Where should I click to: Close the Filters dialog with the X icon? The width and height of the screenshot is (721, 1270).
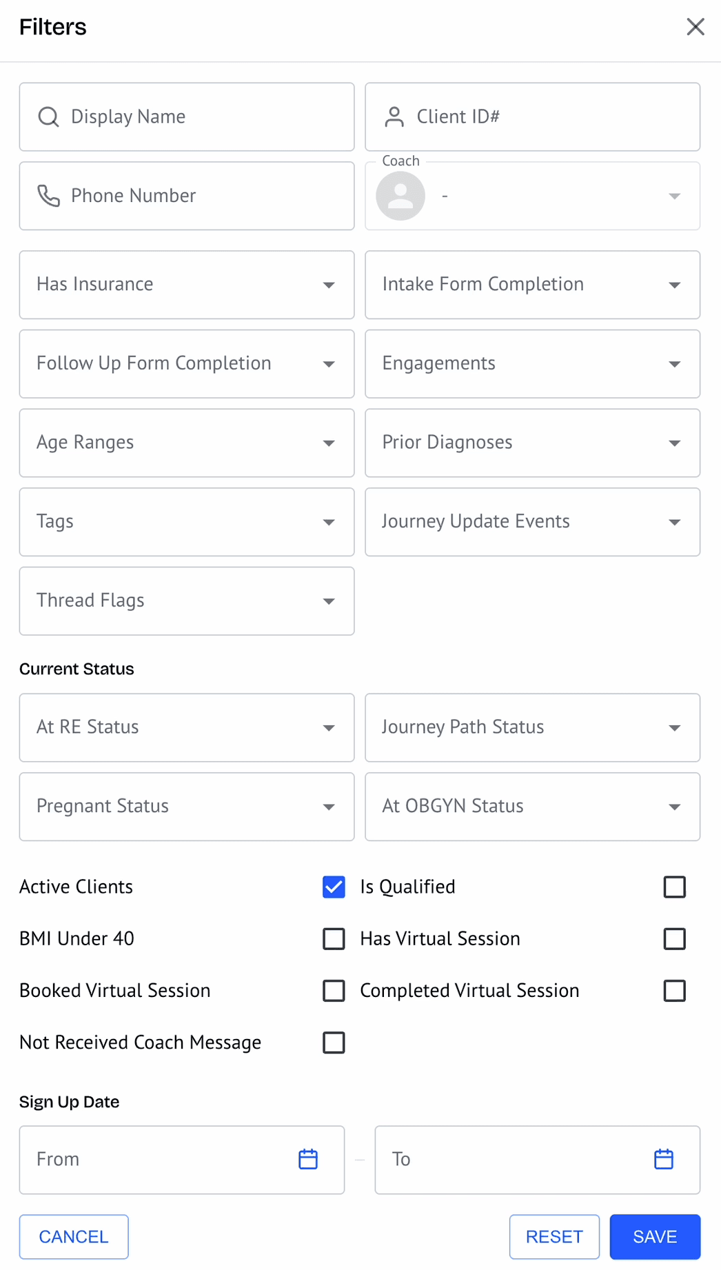pos(695,26)
